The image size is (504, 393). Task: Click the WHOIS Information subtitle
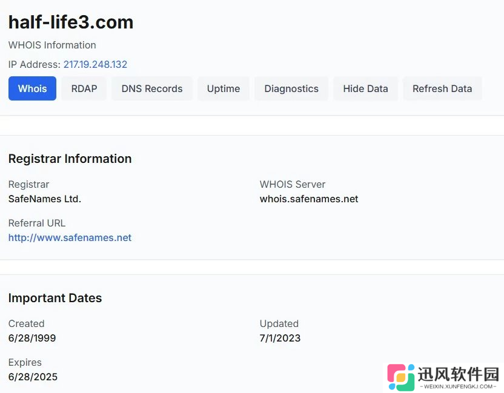point(52,45)
